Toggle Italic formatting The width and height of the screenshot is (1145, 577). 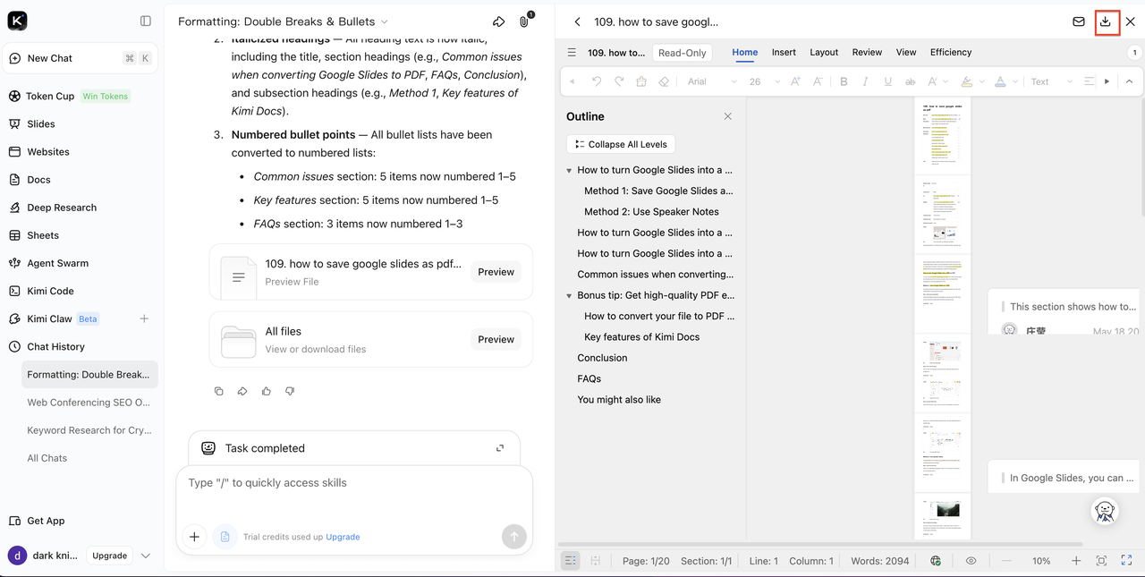tap(865, 81)
